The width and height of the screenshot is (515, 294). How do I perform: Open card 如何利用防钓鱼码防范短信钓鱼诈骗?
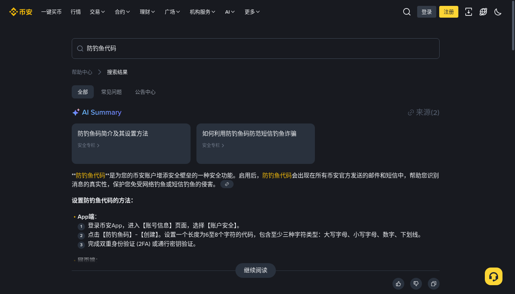[x=256, y=144]
